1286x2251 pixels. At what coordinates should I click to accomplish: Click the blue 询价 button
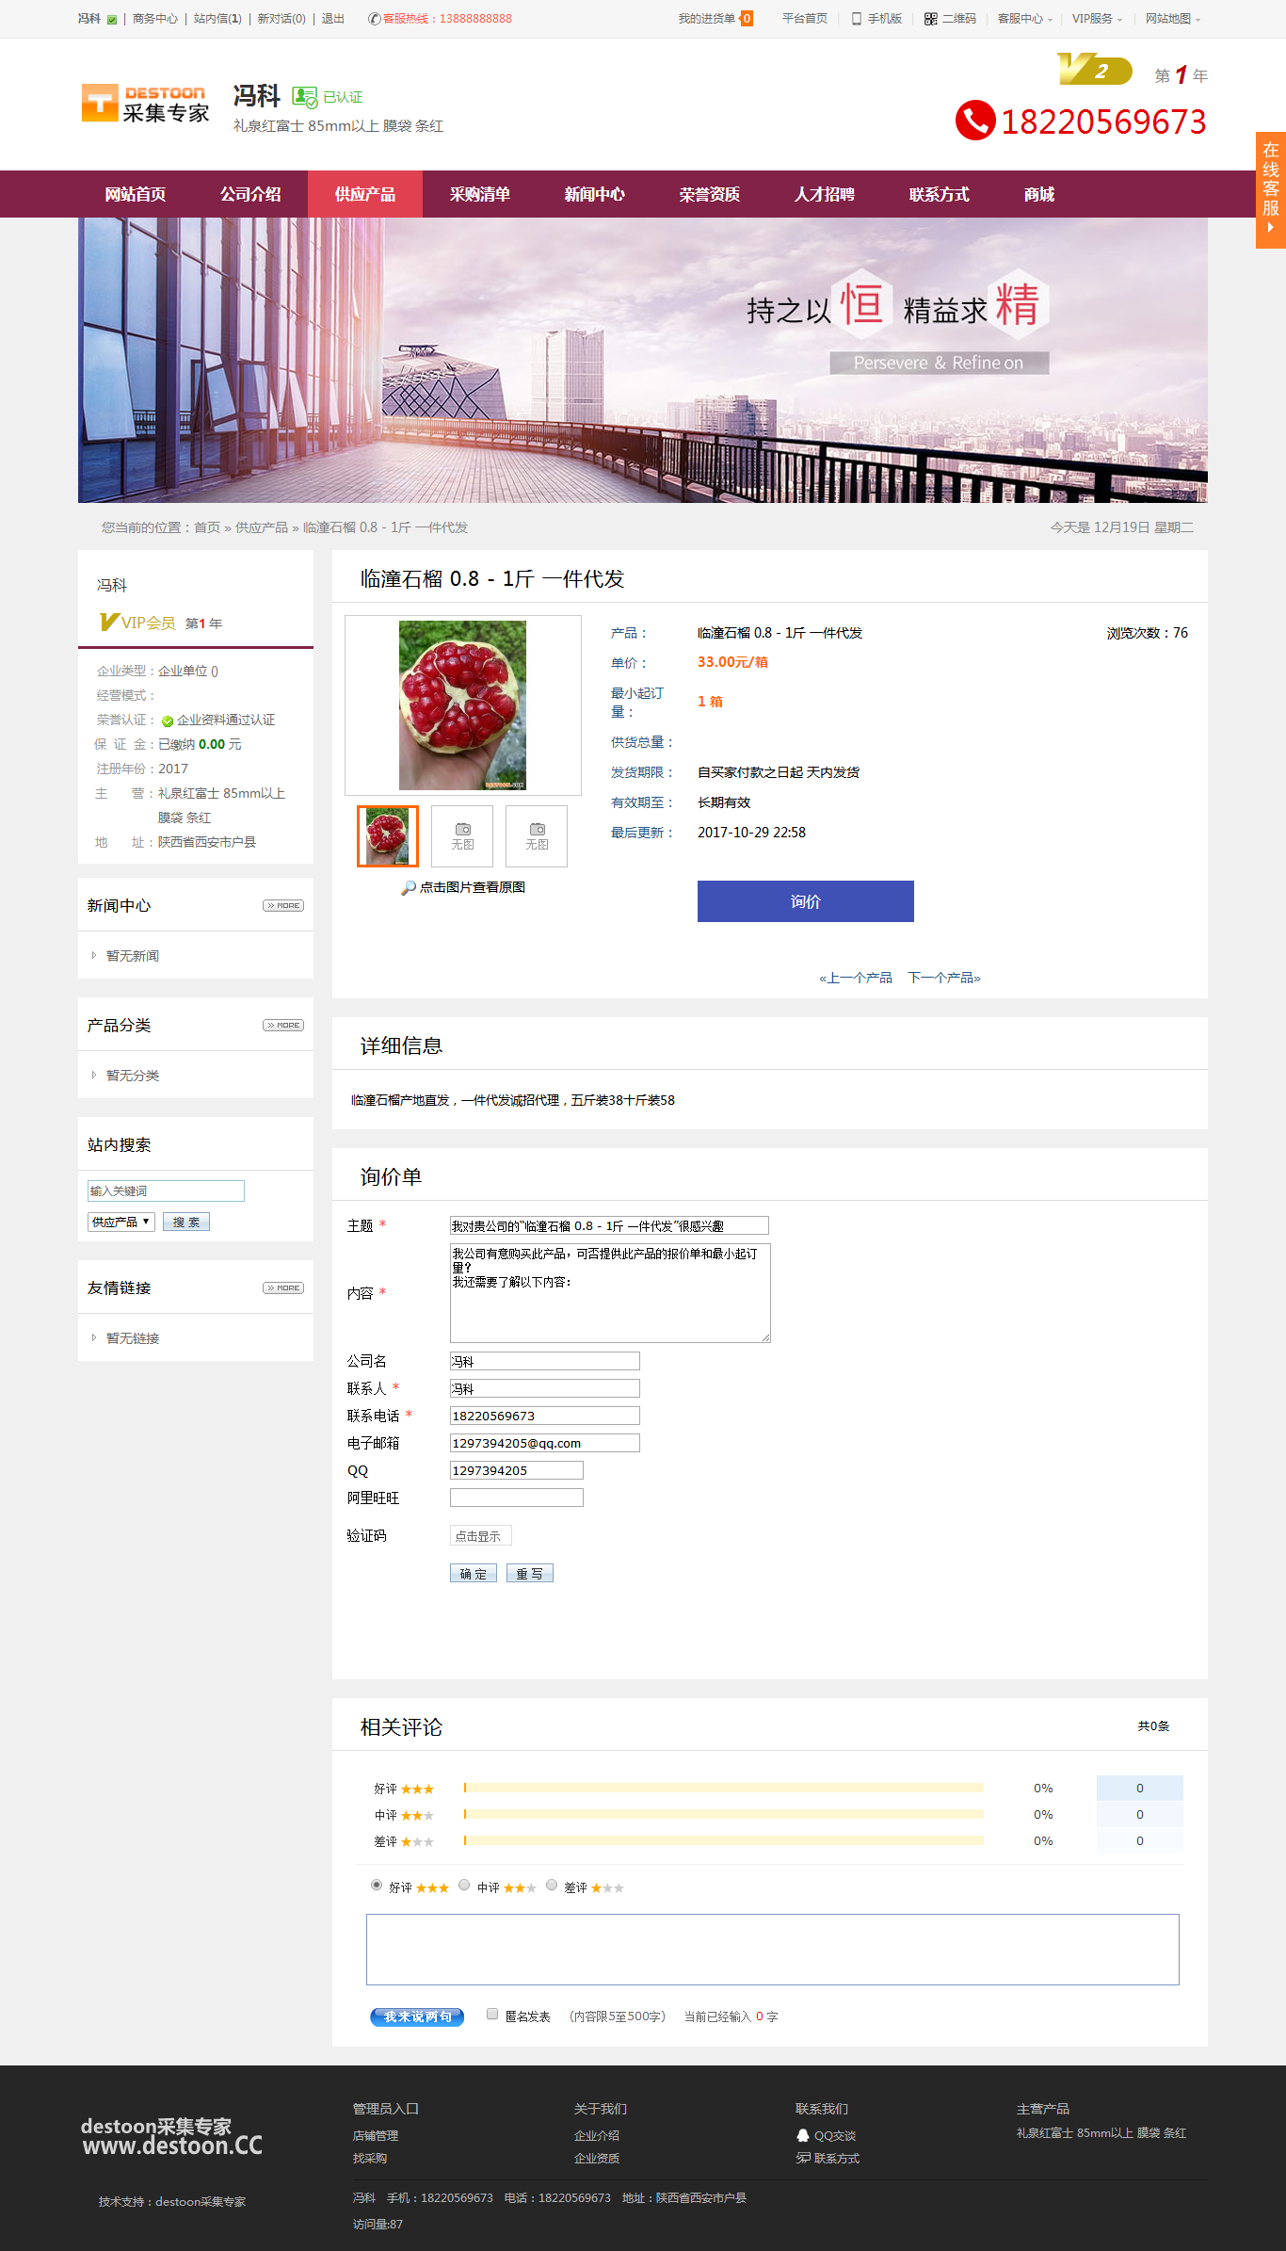[805, 901]
